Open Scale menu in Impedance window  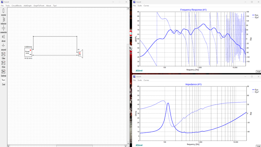(140, 80)
